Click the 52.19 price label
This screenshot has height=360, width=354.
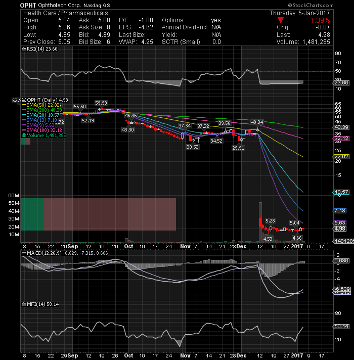pos(88,120)
